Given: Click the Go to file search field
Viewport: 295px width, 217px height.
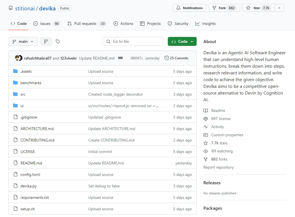Looking at the screenshot, I should click(133, 41).
